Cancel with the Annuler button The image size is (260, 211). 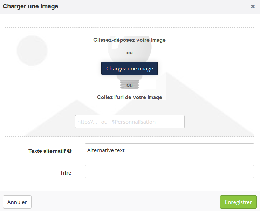coord(17,202)
